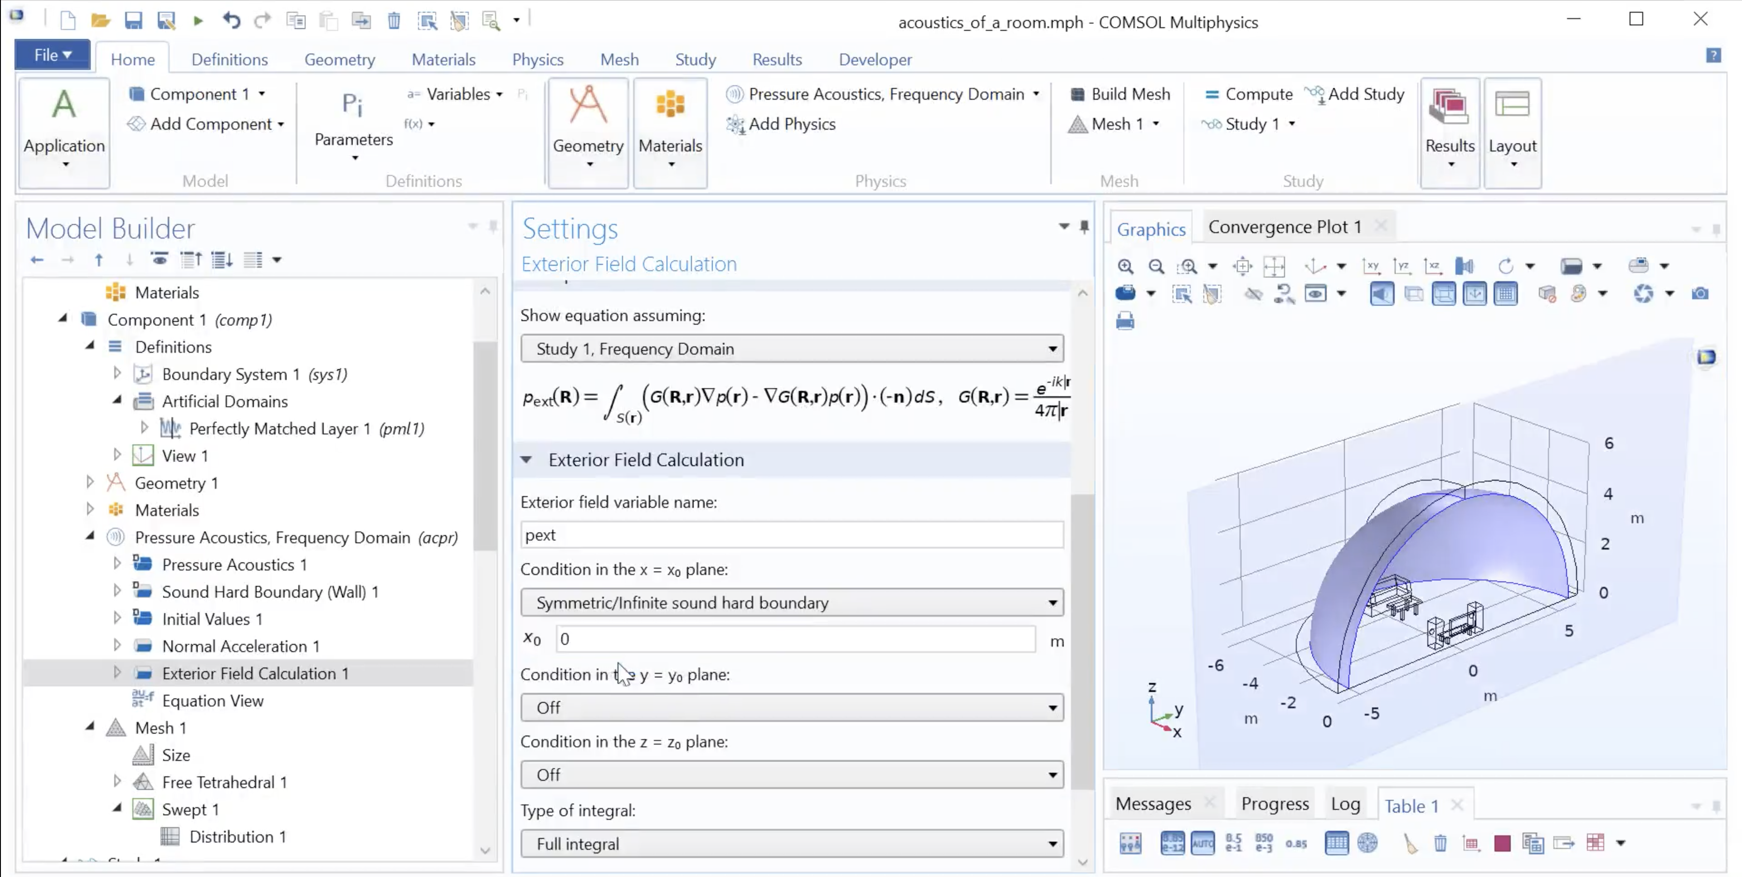The height and width of the screenshot is (877, 1742).
Task: Toggle the mesh rendering grid button
Action: point(1506,293)
